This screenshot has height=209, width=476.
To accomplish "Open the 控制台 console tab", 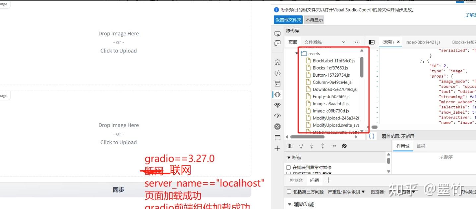I will pyautogui.click(x=296, y=180).
